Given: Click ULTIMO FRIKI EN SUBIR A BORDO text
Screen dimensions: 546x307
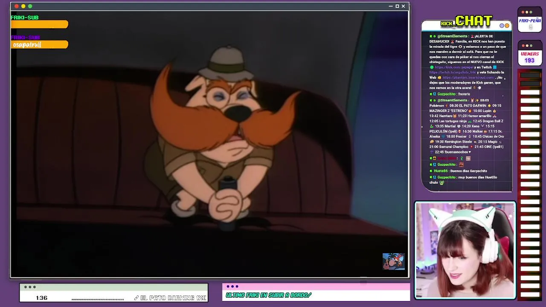Looking at the screenshot, I should coord(269,295).
